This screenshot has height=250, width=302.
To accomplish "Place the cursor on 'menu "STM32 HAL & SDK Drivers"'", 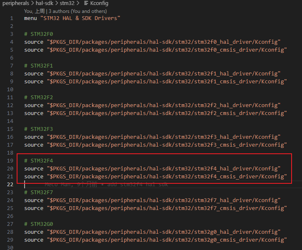I will [72, 18].
